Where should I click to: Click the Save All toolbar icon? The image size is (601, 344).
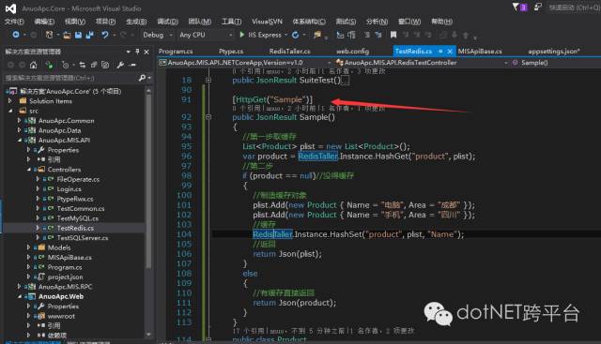pyautogui.click(x=90, y=36)
